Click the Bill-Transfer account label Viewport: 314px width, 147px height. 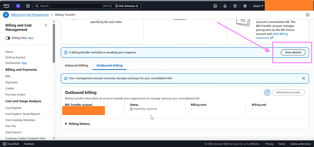[78, 105]
